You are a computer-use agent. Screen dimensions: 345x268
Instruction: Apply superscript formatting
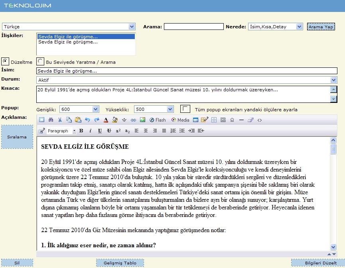[x=118, y=131]
